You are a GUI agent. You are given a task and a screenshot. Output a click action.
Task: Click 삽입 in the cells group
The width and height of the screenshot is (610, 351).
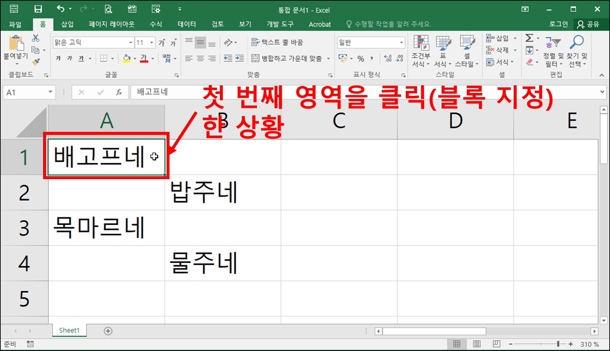pos(502,38)
